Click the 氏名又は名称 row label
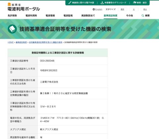The height and width of the screenshot is (139, 159). (23, 82)
